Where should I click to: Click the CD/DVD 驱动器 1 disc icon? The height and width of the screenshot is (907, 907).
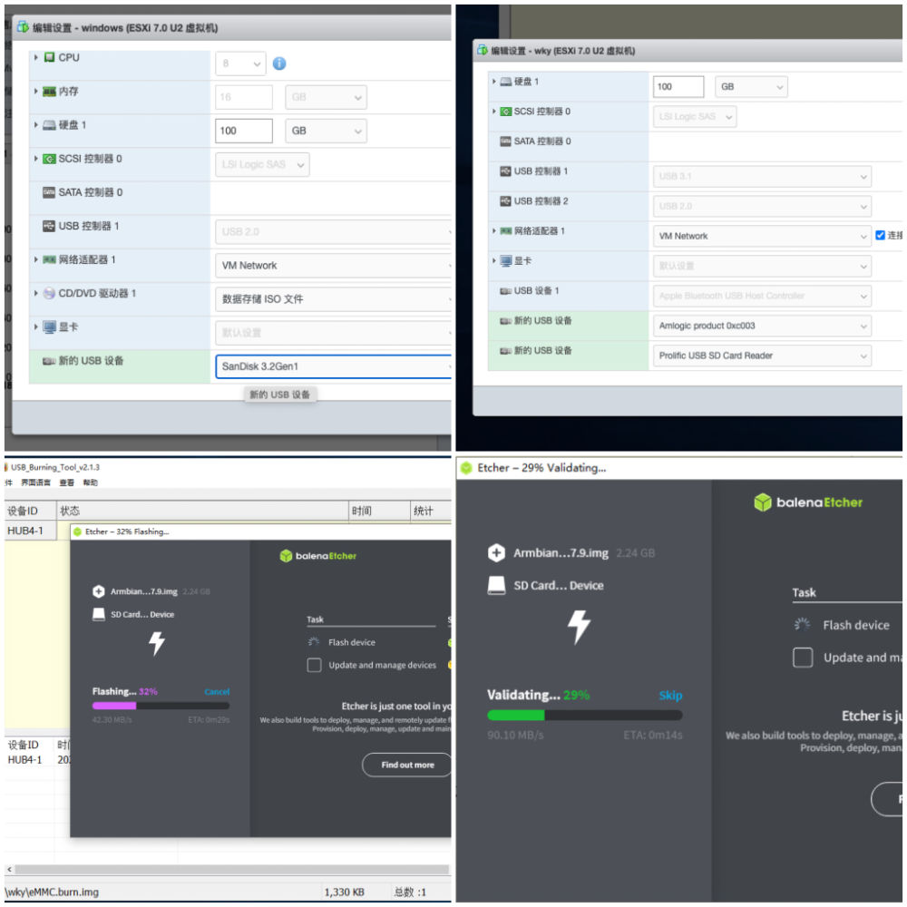(49, 293)
